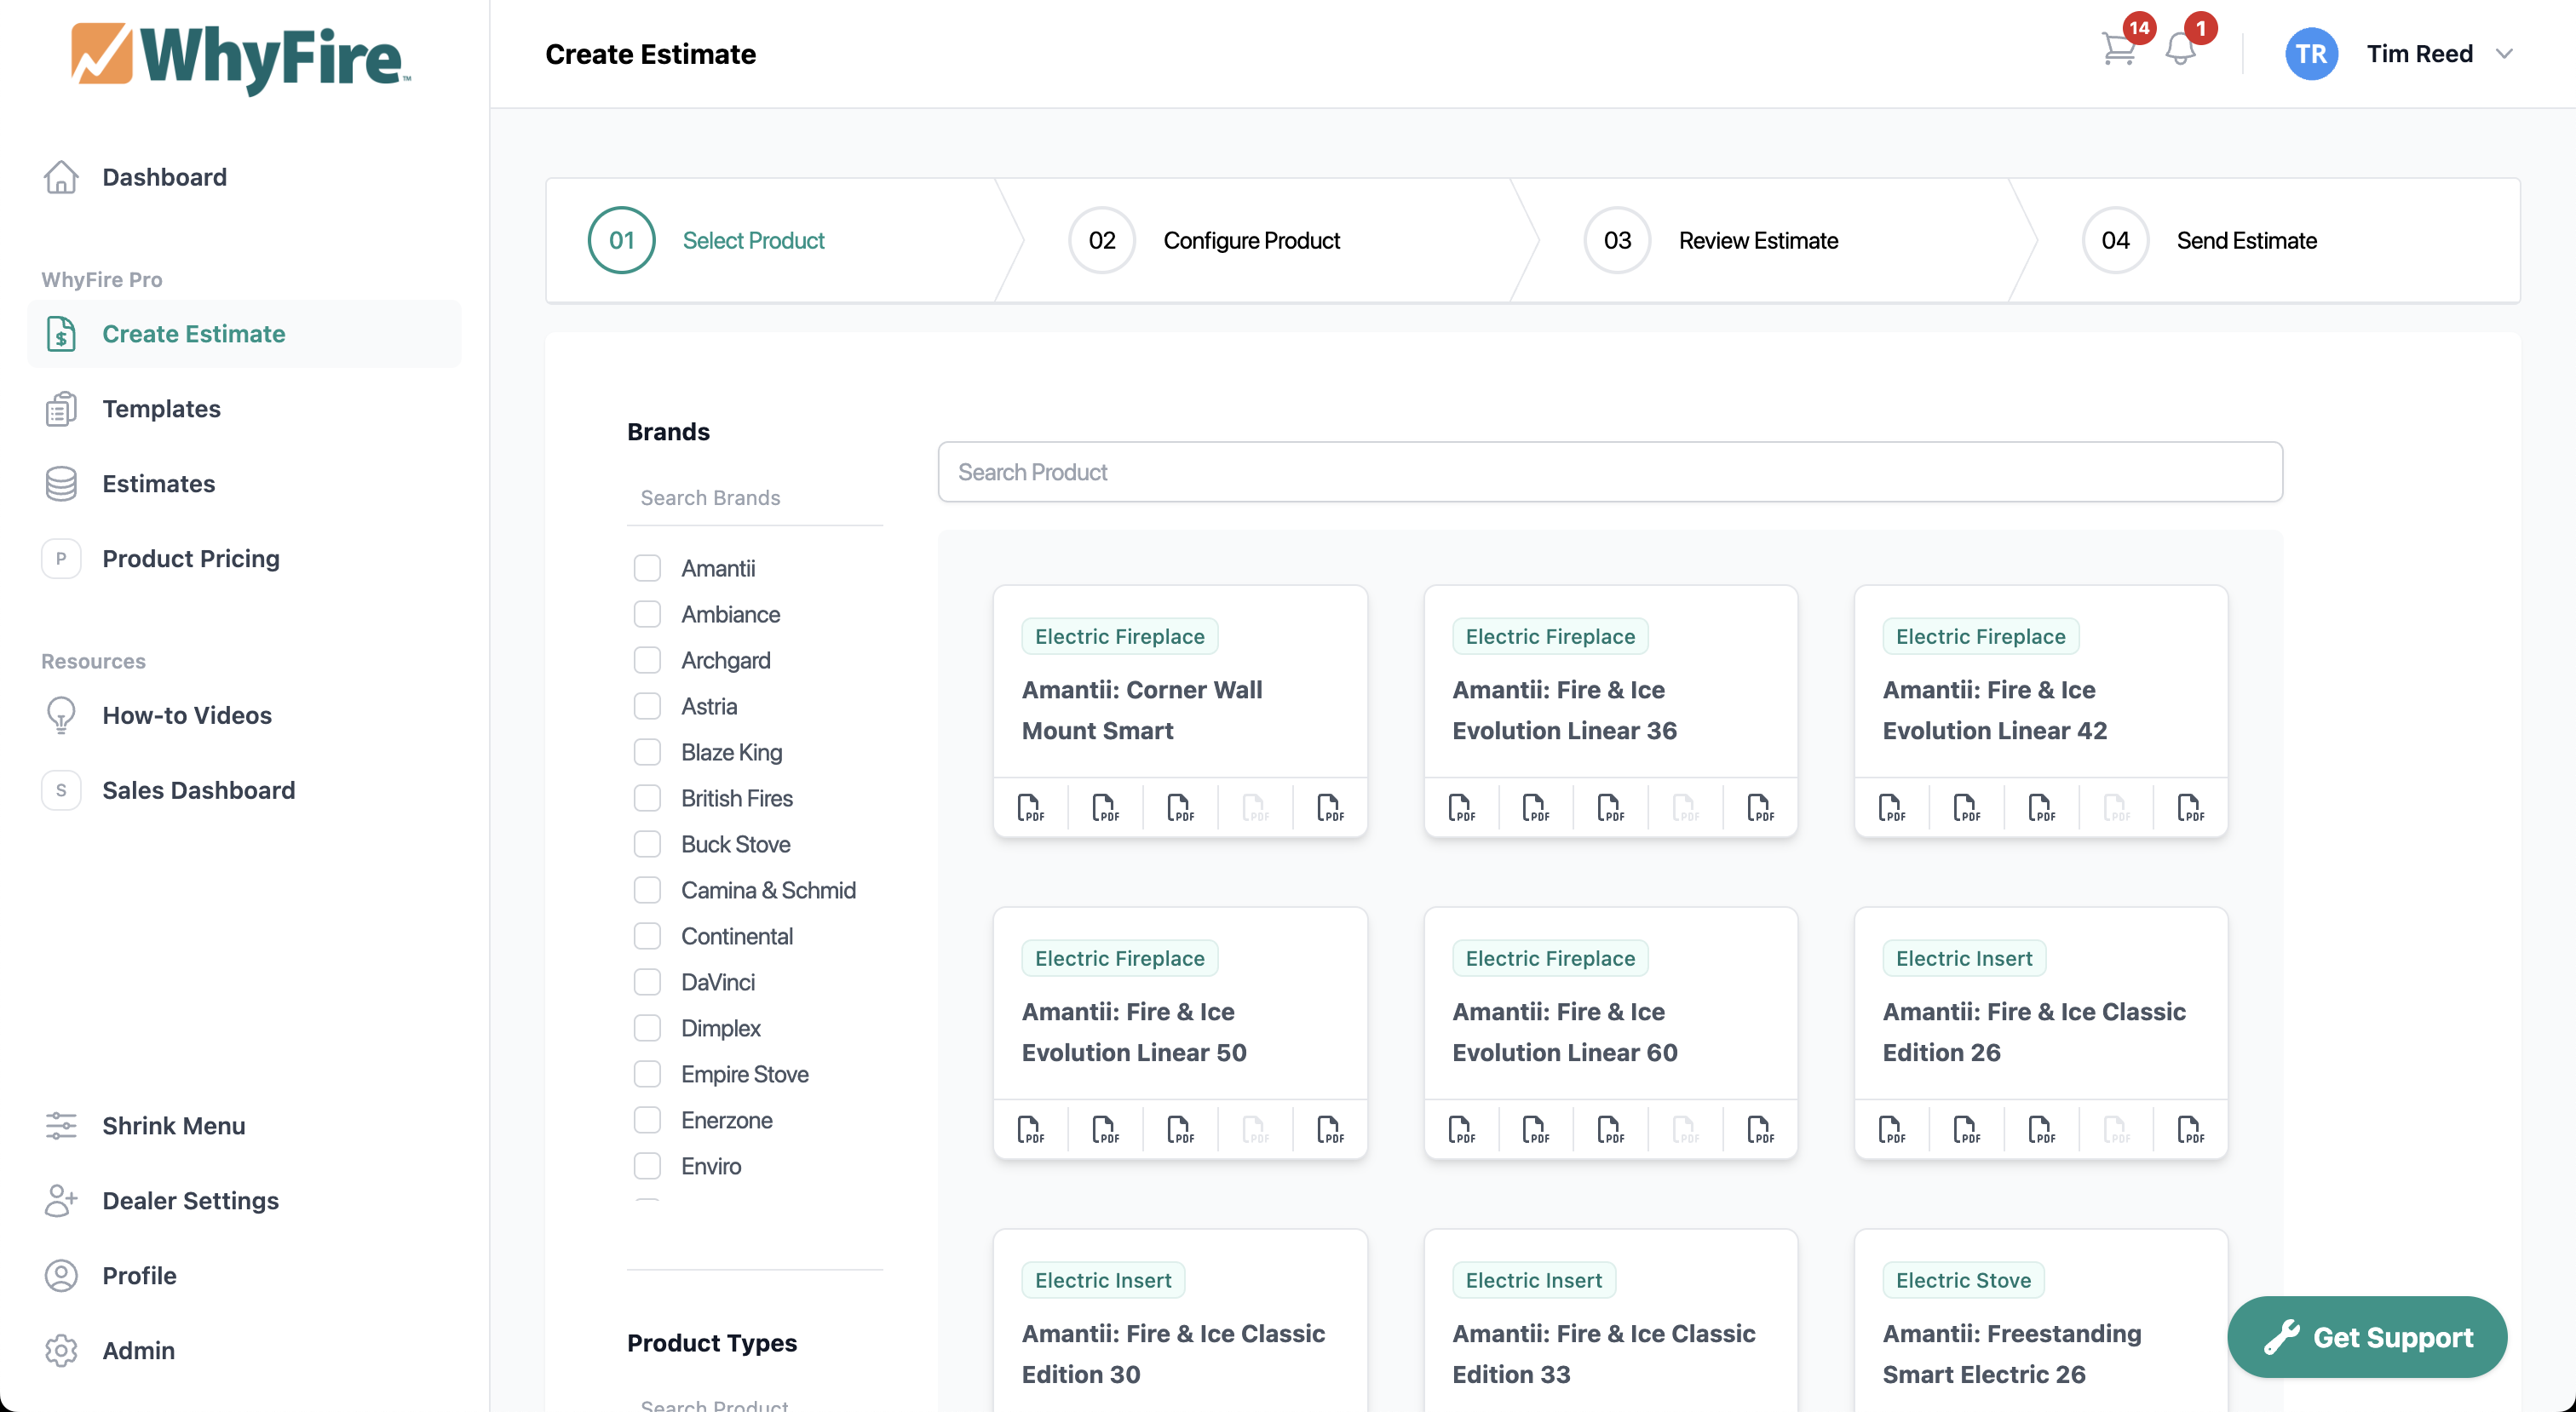Image resolution: width=2576 pixels, height=1412 pixels.
Task: Enable the Dimplex brand filter
Action: point(647,1027)
